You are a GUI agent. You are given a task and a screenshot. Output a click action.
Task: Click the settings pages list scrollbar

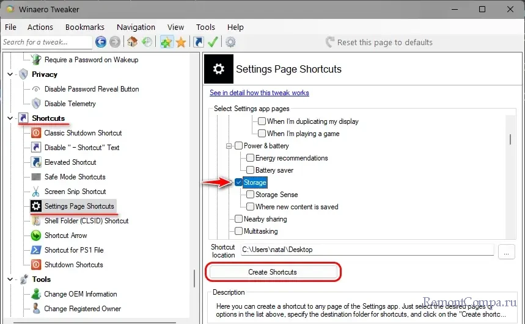[510, 139]
